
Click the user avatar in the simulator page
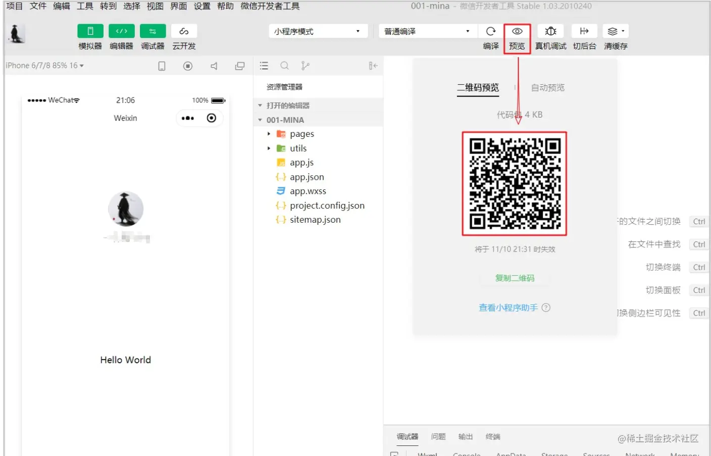click(x=126, y=209)
